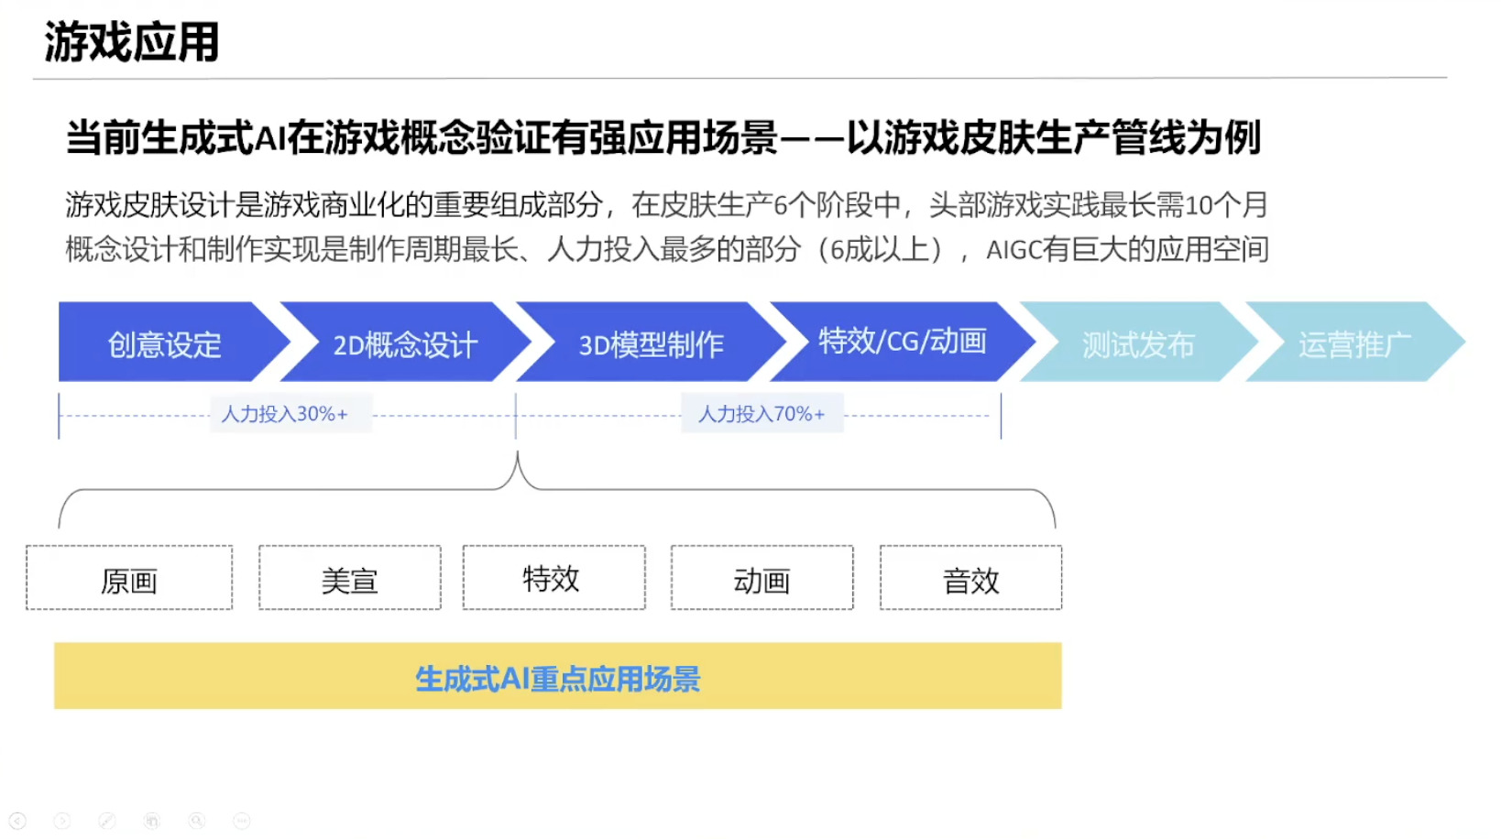Activate the zoom magnifier control
1501x839 pixels.
pos(196,821)
